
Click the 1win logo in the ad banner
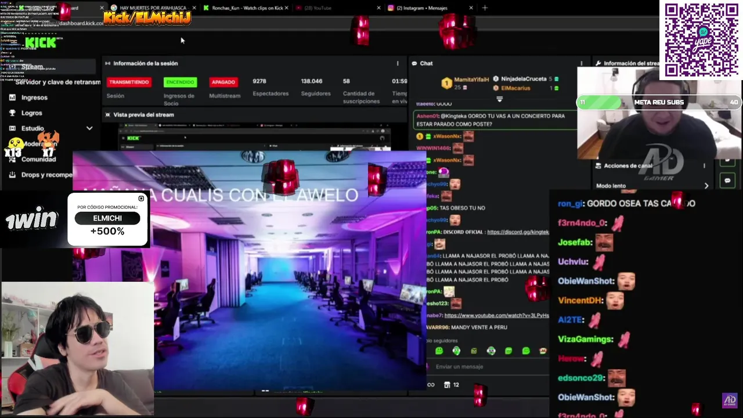[x=32, y=220]
